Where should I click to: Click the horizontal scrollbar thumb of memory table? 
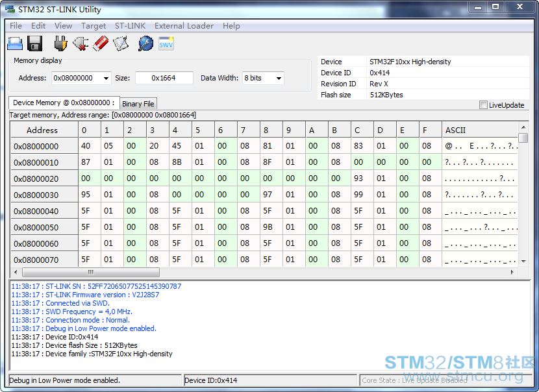[x=91, y=272]
